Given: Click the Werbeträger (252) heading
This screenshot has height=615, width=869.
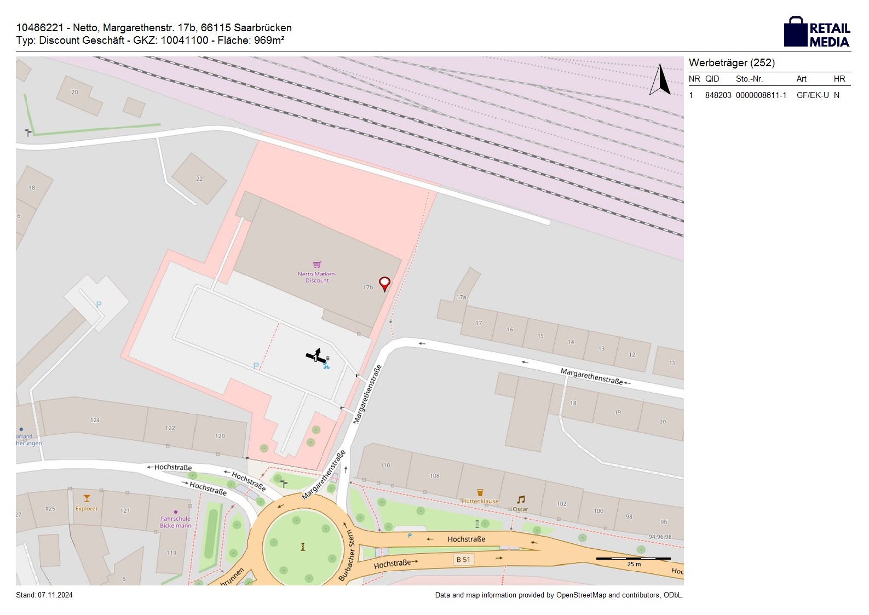Looking at the screenshot, I should tap(732, 63).
